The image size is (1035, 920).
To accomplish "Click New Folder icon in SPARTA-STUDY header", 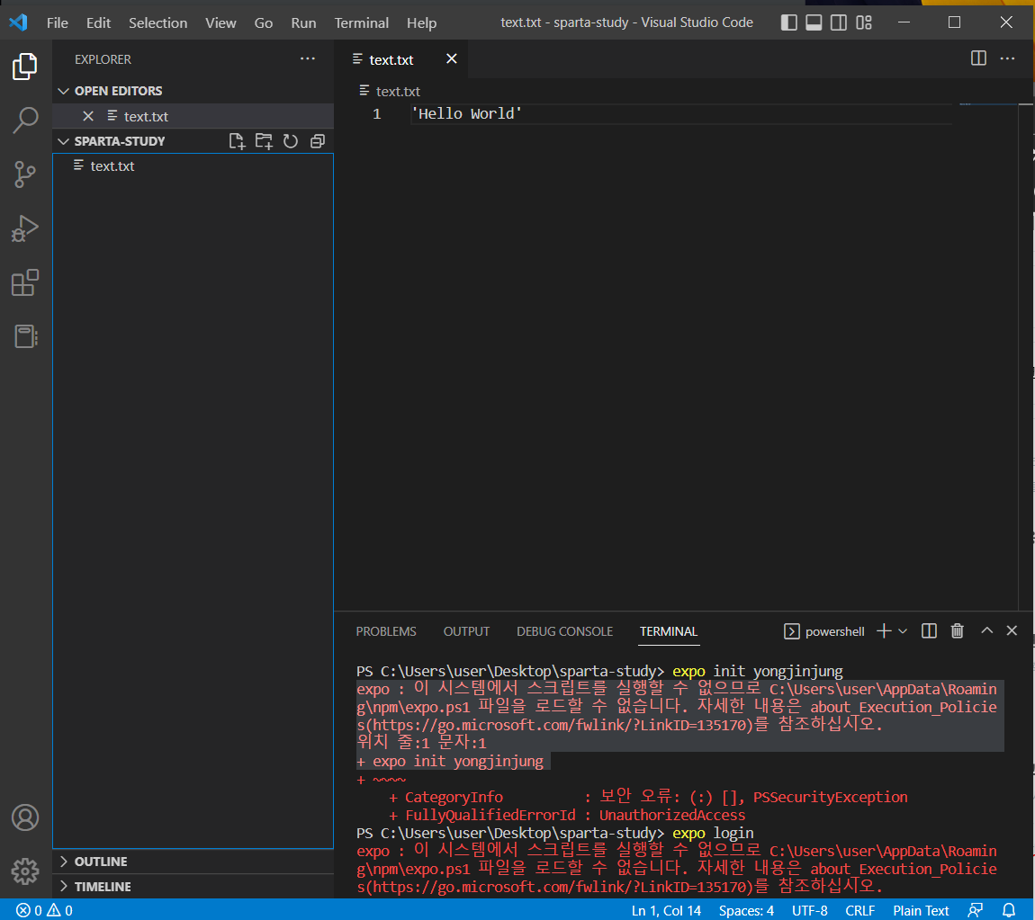I will [264, 141].
